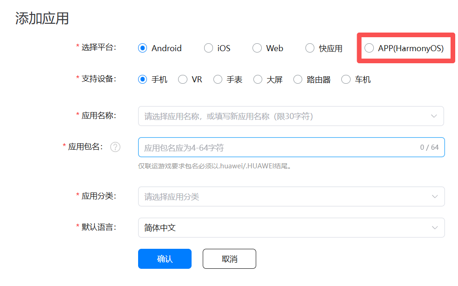The width and height of the screenshot is (458, 286).
Task: Pick 大屏 as supported device
Action: click(x=258, y=79)
